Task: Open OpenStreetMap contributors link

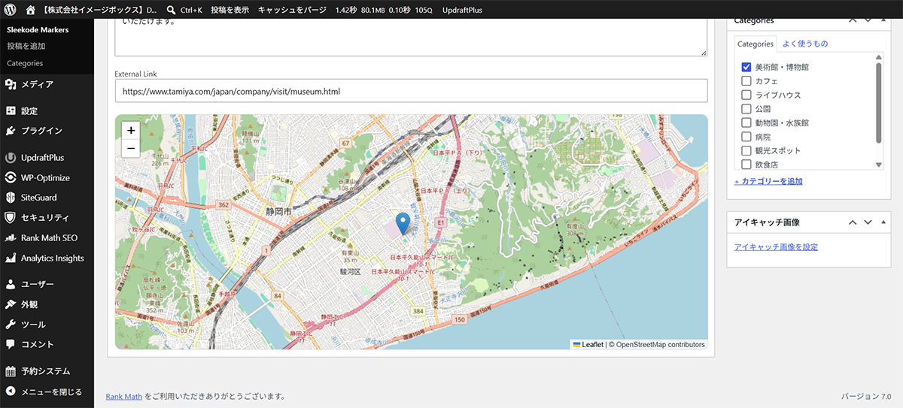Action: point(661,345)
